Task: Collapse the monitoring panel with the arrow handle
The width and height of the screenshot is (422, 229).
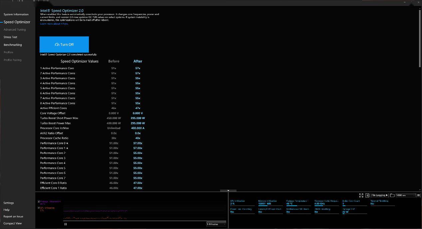Action: 228,191
